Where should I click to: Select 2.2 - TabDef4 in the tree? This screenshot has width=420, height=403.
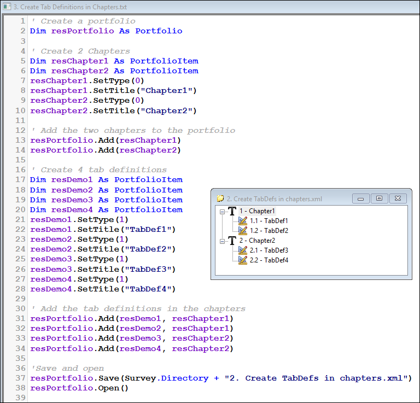[269, 260]
